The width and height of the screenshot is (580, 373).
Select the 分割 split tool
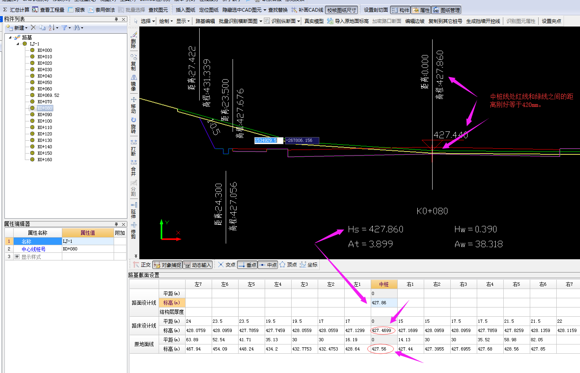(134, 188)
